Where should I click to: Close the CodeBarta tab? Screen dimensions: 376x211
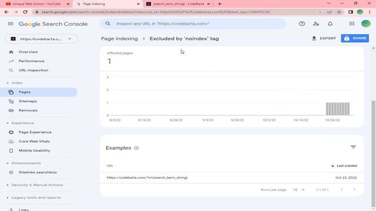pos(209,4)
